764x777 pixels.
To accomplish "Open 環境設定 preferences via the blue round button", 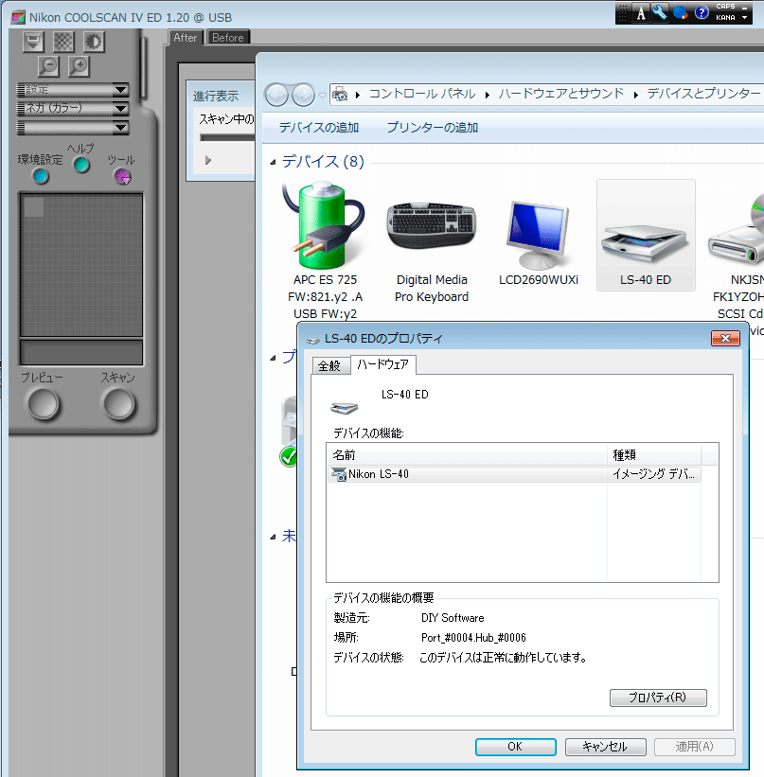I will (41, 175).
